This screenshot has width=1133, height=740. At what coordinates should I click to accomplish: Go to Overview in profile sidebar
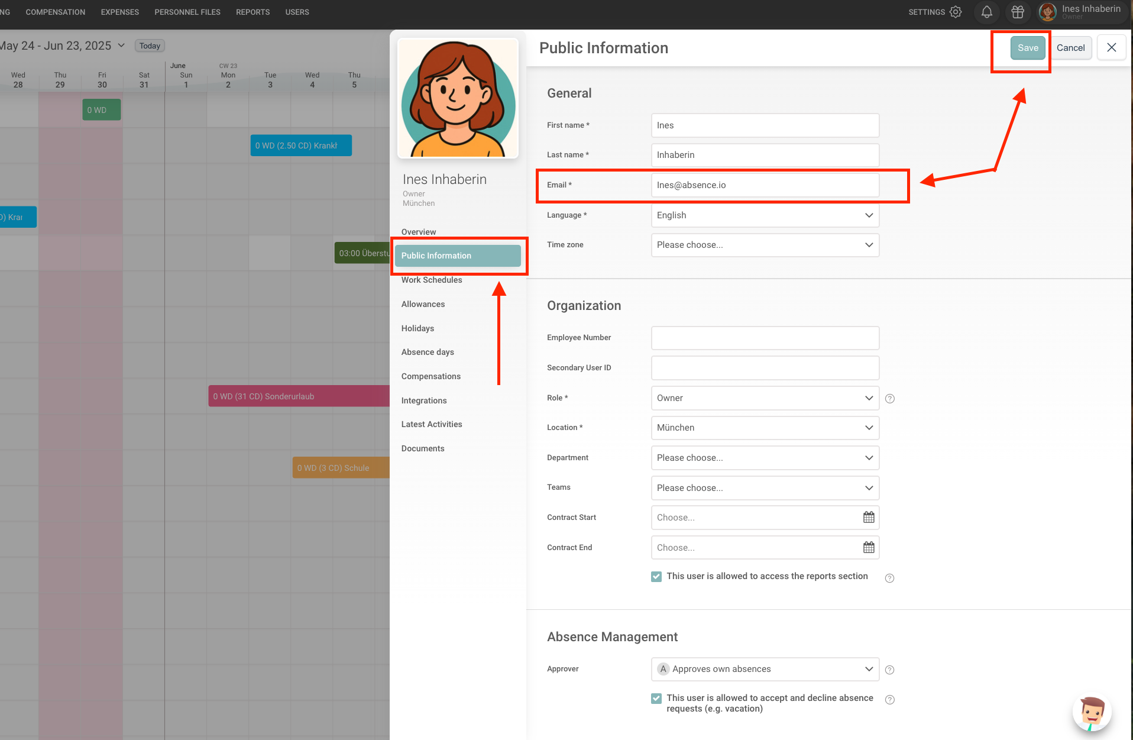pos(419,232)
